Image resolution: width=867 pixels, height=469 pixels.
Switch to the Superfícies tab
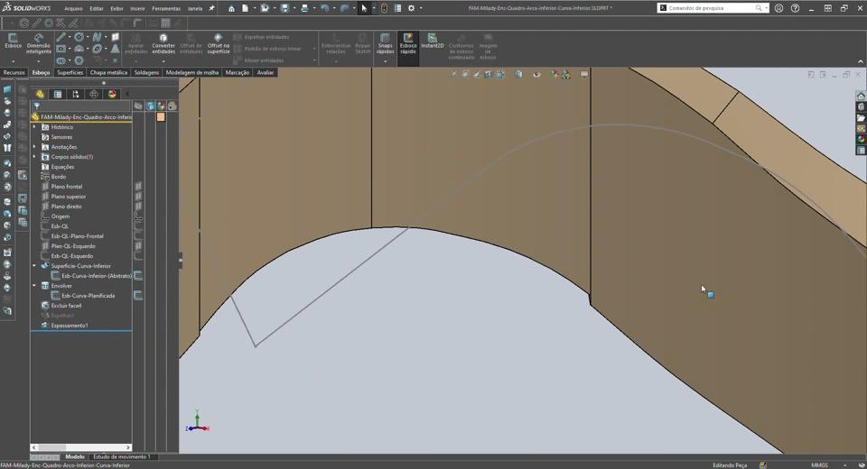pyautogui.click(x=70, y=72)
